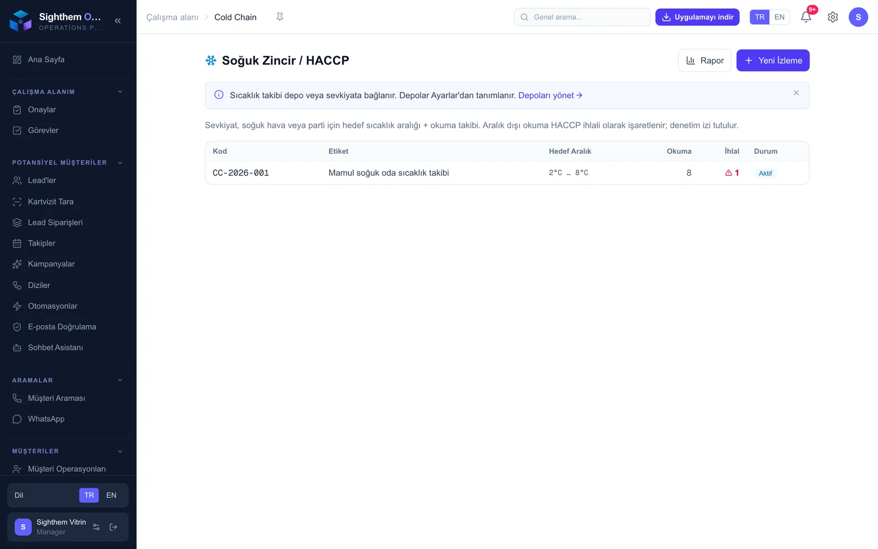Open notifications bell
The height and width of the screenshot is (549, 878).
(806, 17)
